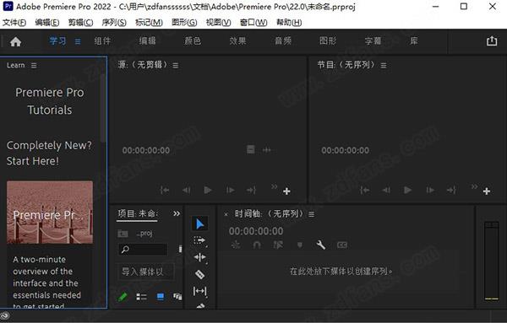
Task: Switch to the 字幕 workspace
Action: tap(373, 41)
